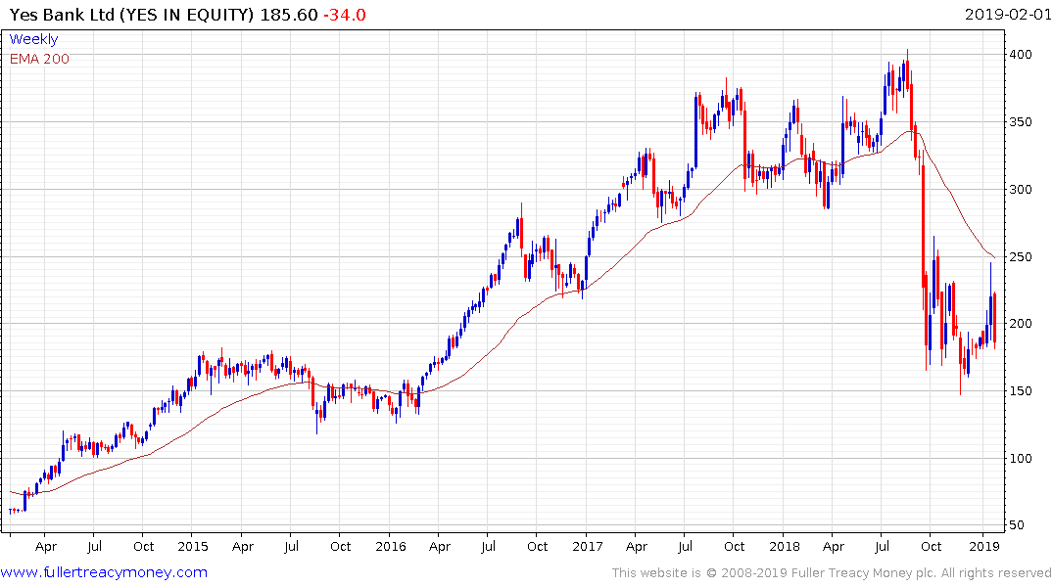Image resolution: width=1053 pixels, height=587 pixels.
Task: Click the 100 price axis label
Action: point(1021,458)
